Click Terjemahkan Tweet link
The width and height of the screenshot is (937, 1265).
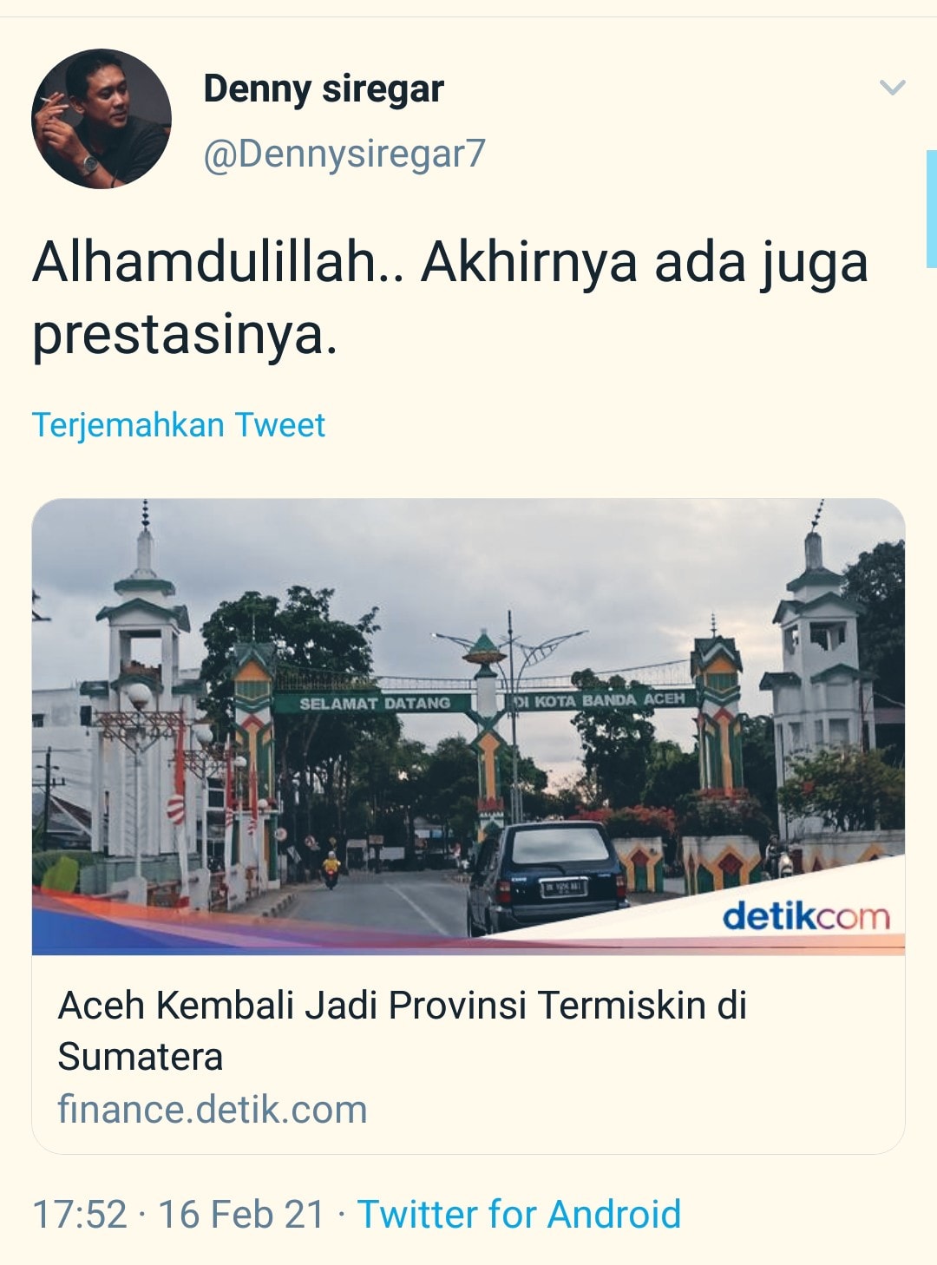point(179,425)
